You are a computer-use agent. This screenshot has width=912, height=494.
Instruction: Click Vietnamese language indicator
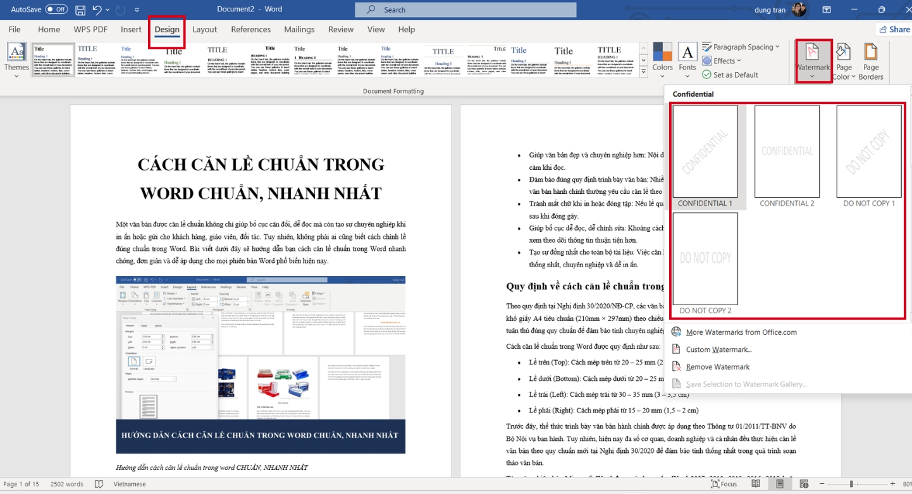(x=128, y=484)
